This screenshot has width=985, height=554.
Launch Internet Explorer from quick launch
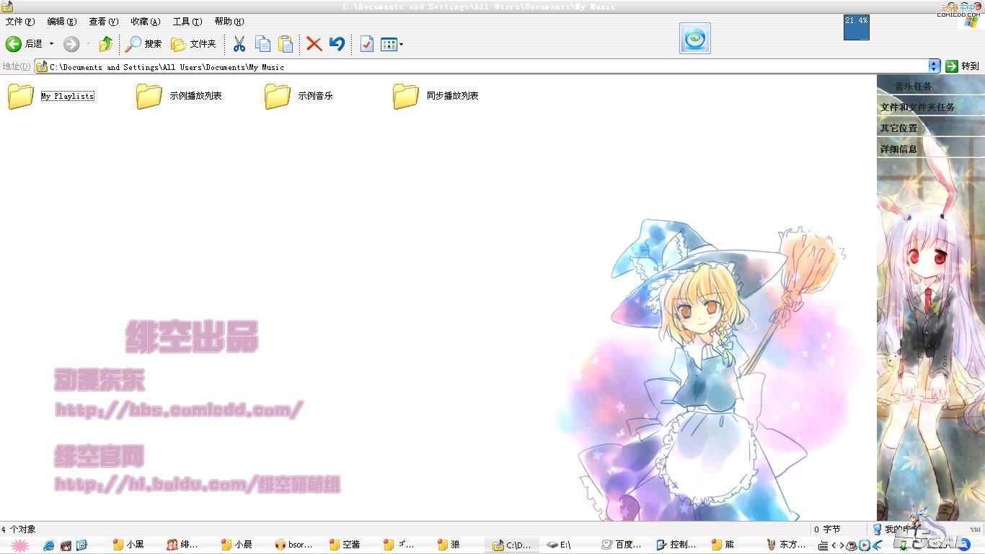[x=49, y=545]
